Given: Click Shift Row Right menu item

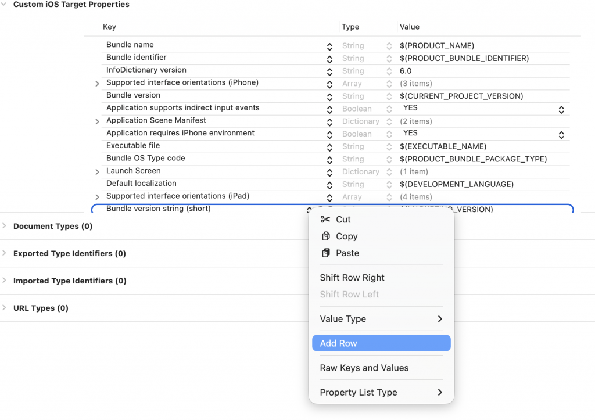Looking at the screenshot, I should click(x=352, y=278).
